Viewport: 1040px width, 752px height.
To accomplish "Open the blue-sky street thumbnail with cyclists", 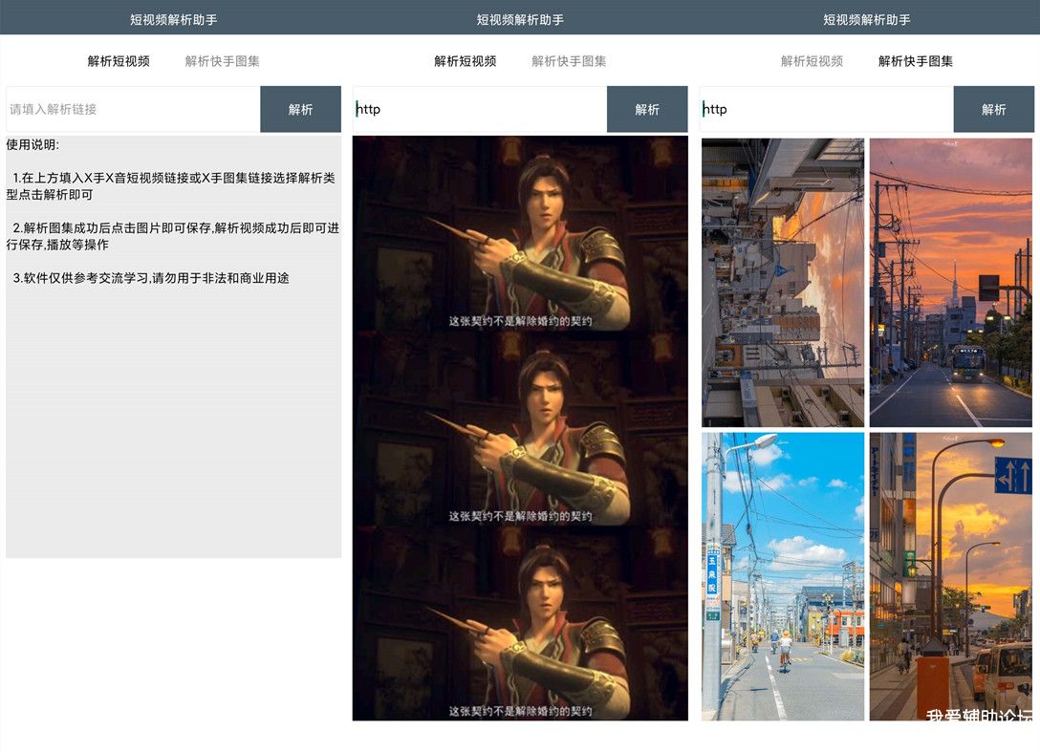I will click(783, 576).
